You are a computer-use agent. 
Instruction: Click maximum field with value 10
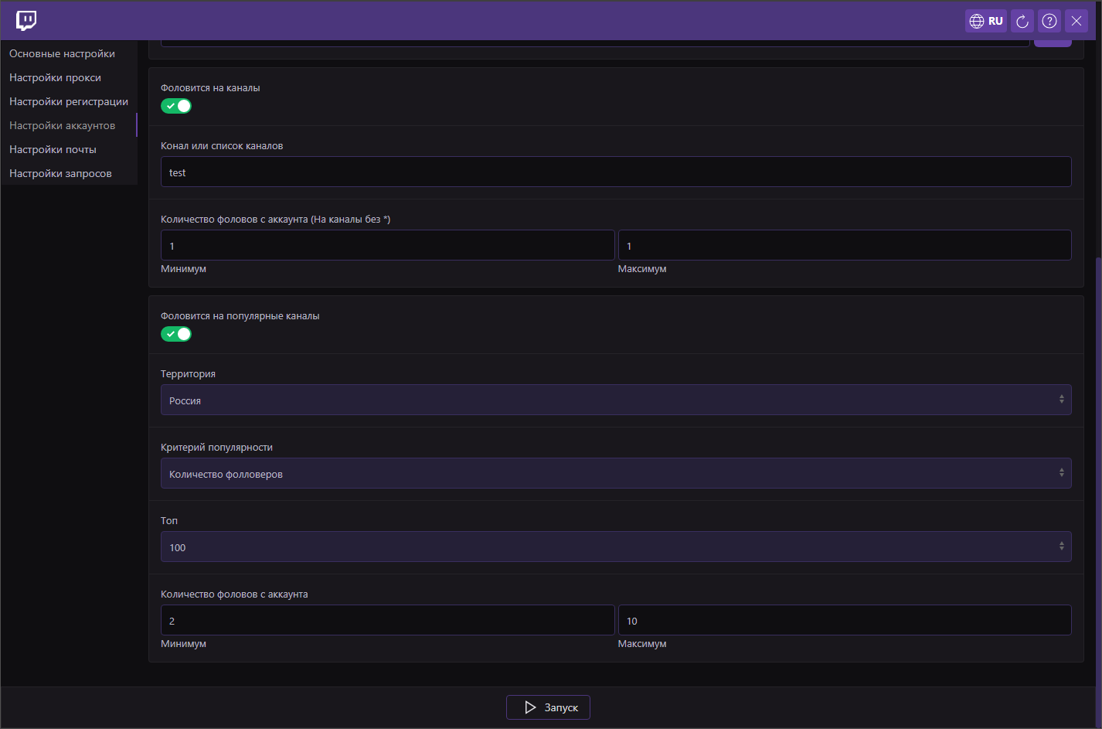845,620
